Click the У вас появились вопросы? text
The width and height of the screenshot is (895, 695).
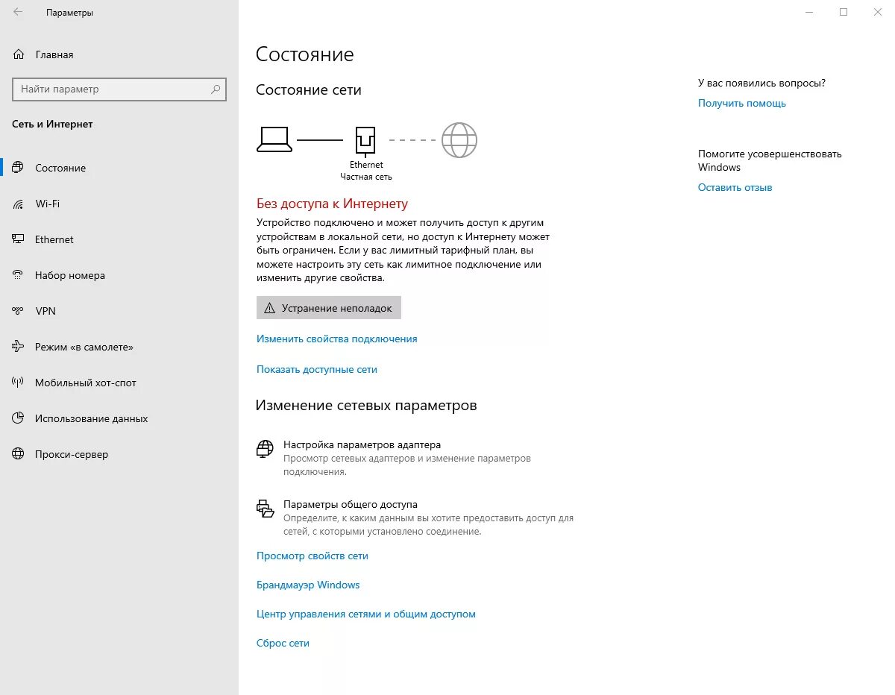tap(761, 83)
